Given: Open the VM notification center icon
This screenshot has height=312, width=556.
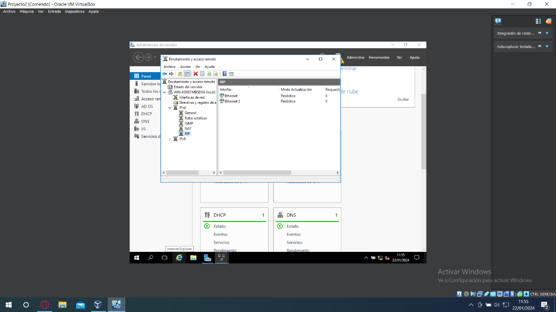Looking at the screenshot, I should click(417, 258).
